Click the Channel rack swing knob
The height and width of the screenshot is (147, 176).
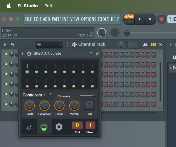pyautogui.click(x=121, y=45)
